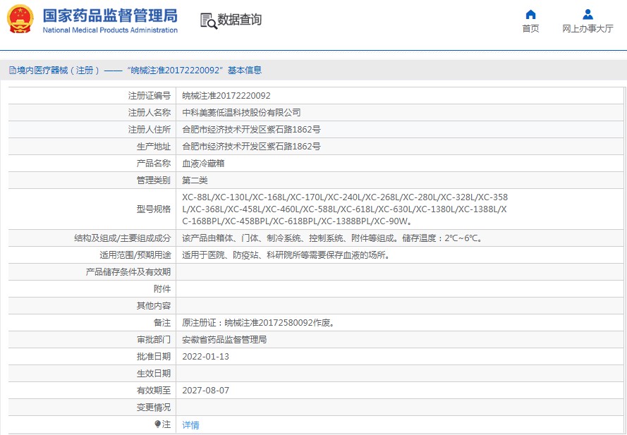Click the document icon before 境内医疗器械
Viewport: 627px width, 435px height.
pos(13,71)
